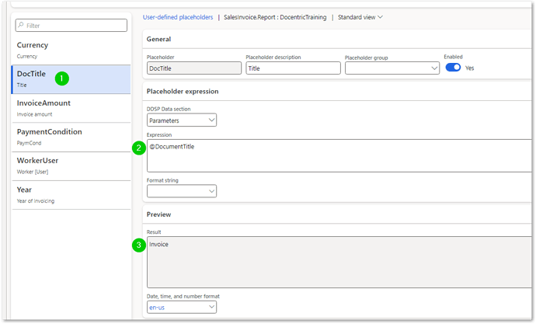The height and width of the screenshot is (324, 536).
Task: Select the WorkerUser placeholder
Action: [x=66, y=165]
